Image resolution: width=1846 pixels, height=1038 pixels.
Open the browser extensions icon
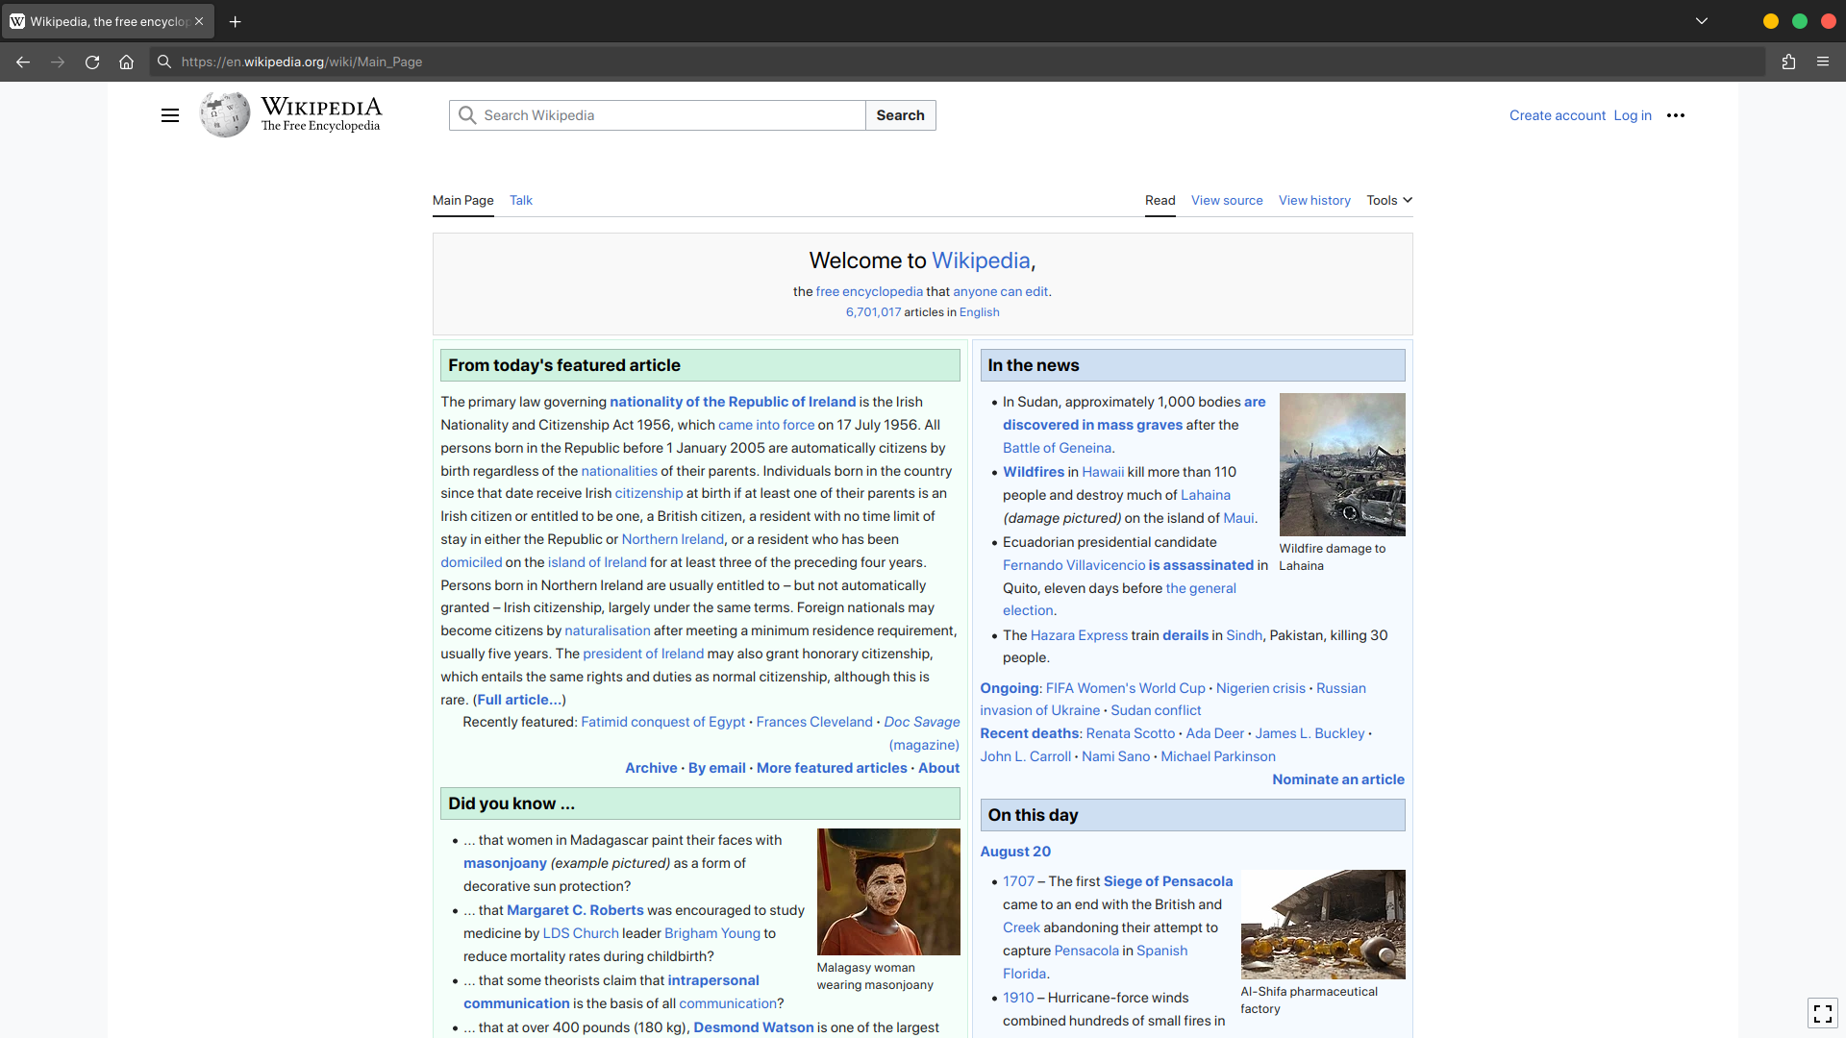pyautogui.click(x=1788, y=62)
